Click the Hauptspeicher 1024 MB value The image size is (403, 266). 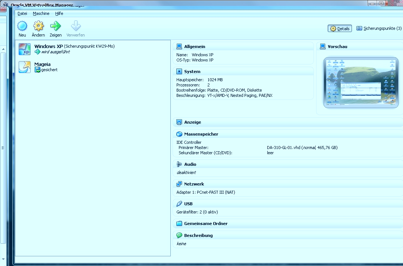pyautogui.click(x=215, y=80)
